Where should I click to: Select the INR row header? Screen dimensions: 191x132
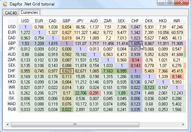pyautogui.click(x=12, y=87)
